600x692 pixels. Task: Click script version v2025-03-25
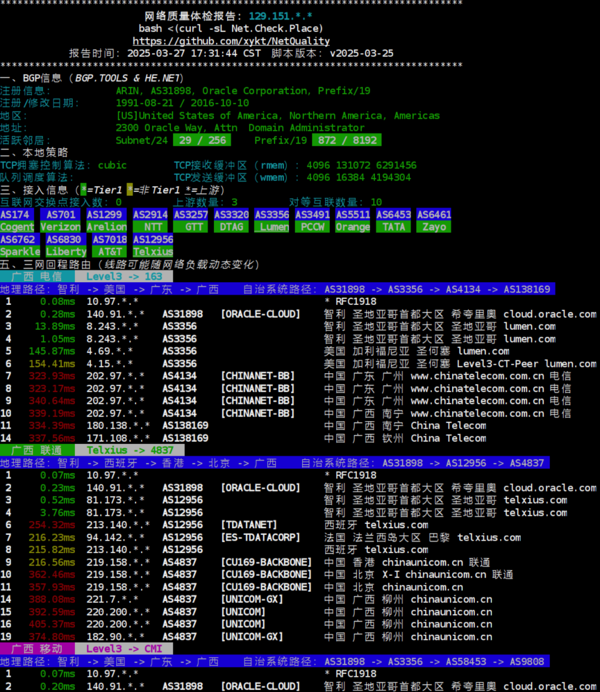click(362, 53)
